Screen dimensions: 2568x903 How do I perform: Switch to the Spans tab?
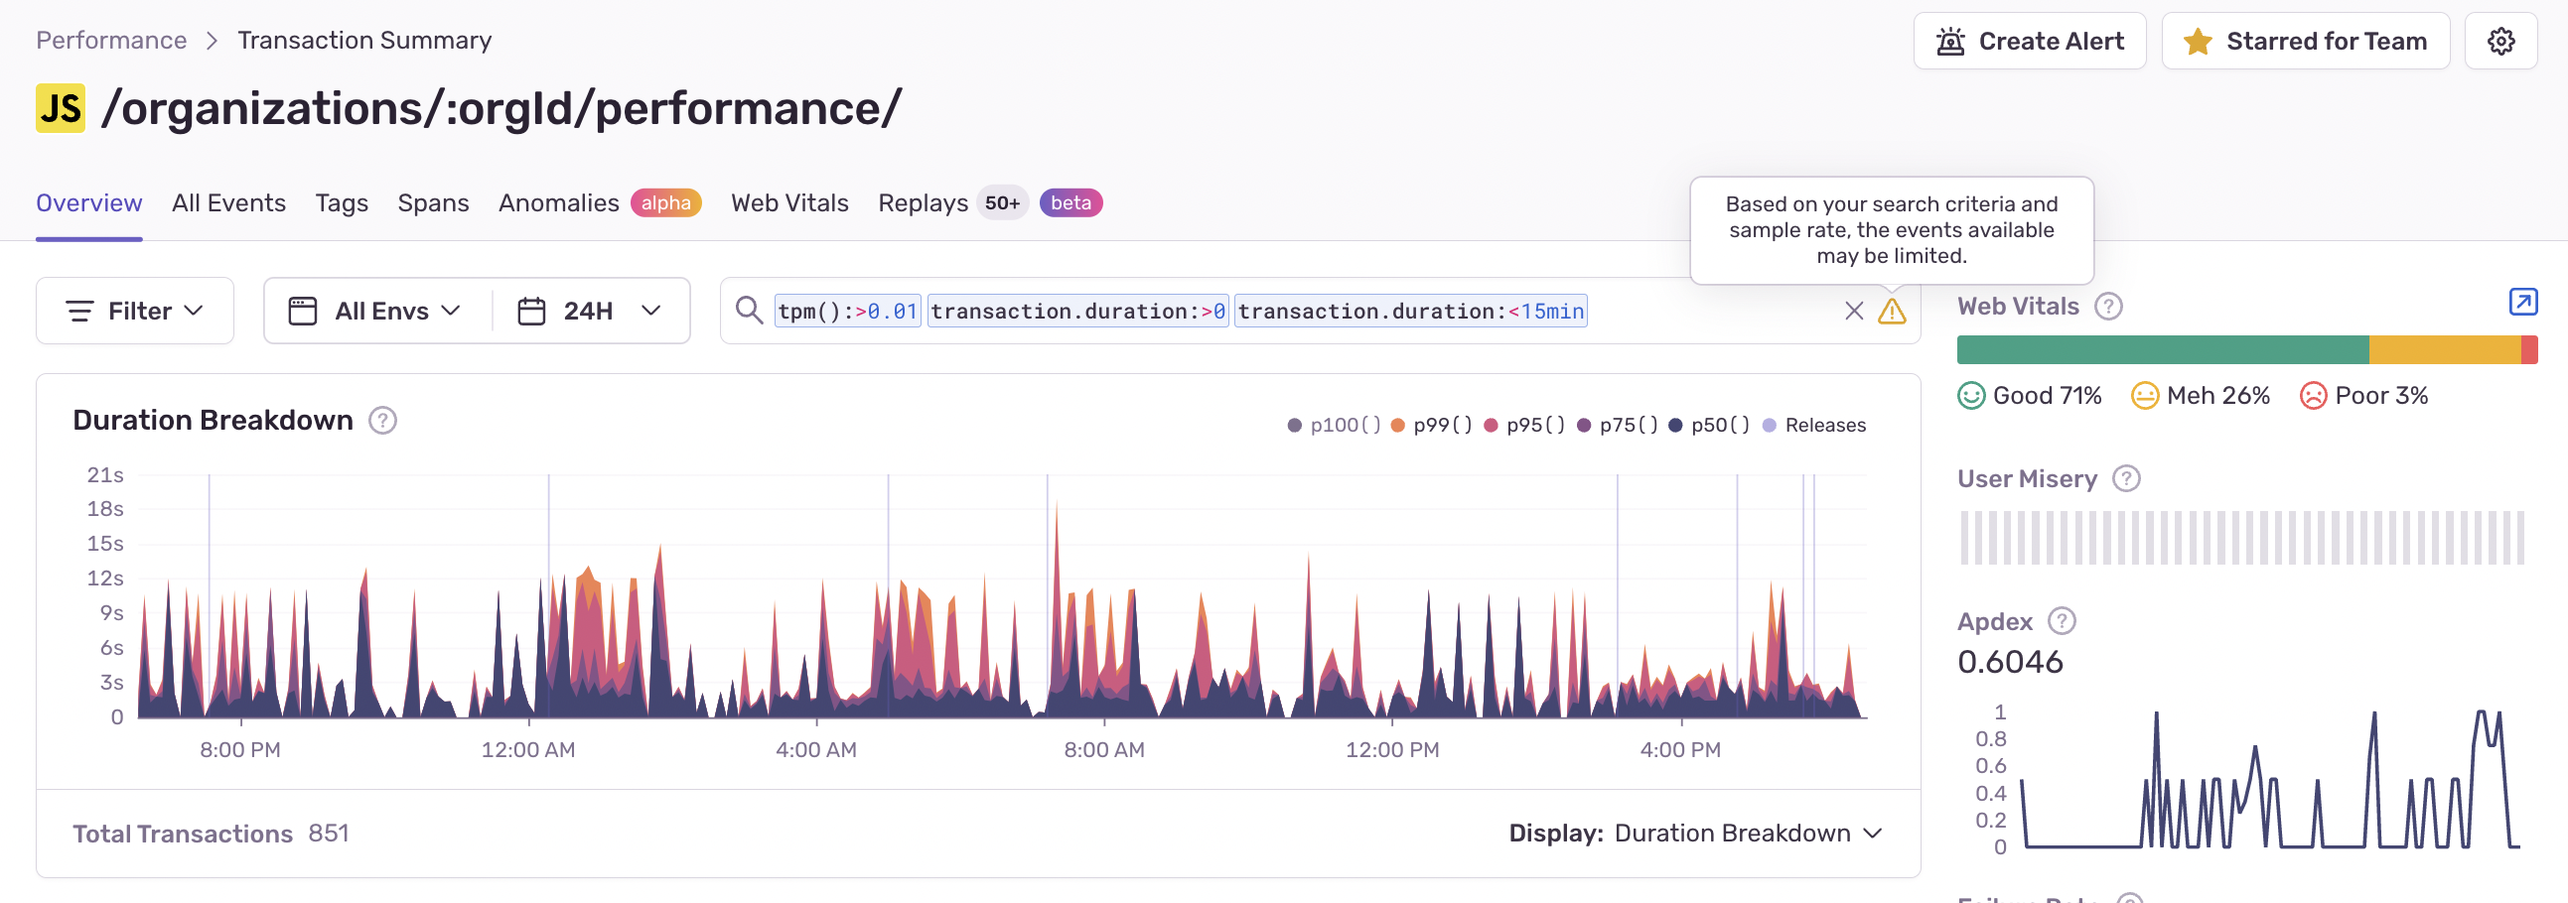point(433,203)
